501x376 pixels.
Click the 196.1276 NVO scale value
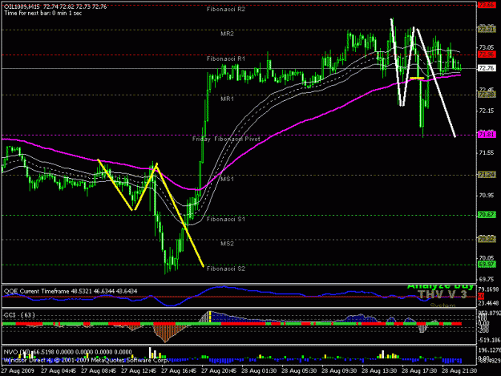pos(489,350)
